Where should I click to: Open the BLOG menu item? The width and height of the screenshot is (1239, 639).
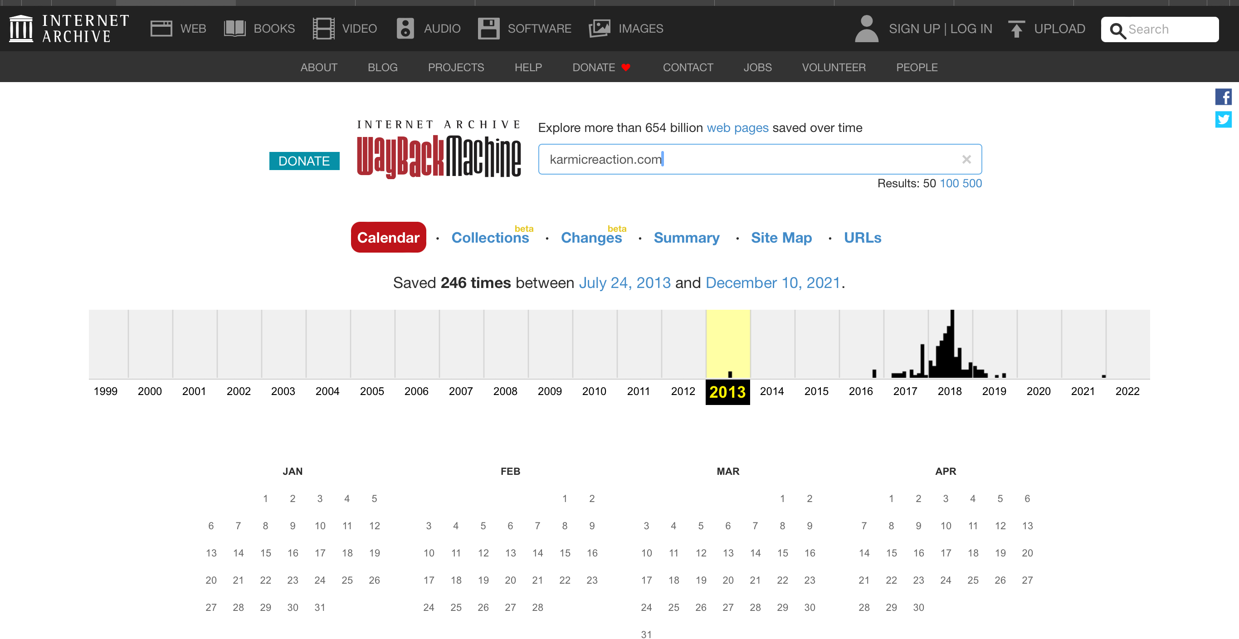coord(383,67)
